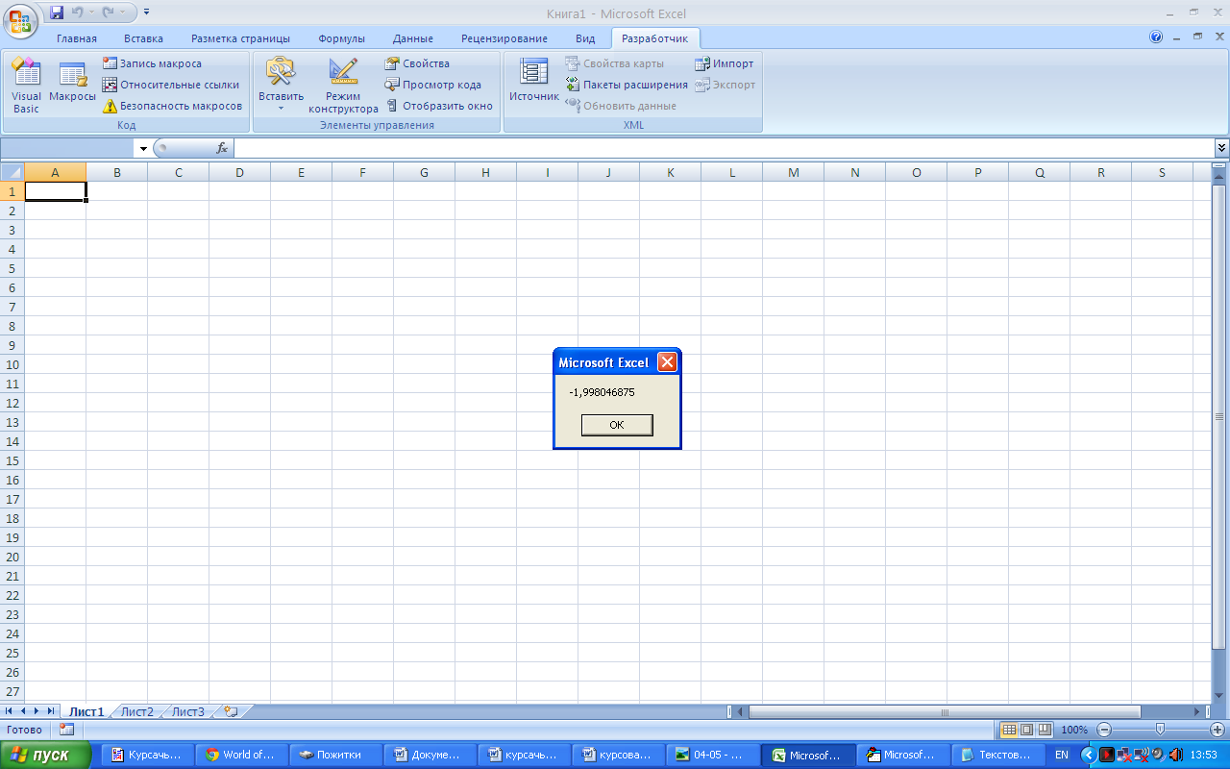Click the 100% zoom level
This screenshot has width=1230, height=769.
(1074, 730)
